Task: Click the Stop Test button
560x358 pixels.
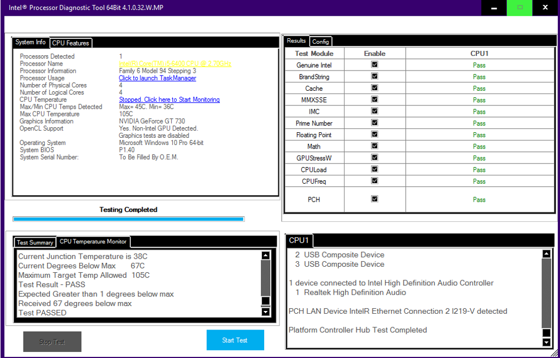Action: pos(52,342)
